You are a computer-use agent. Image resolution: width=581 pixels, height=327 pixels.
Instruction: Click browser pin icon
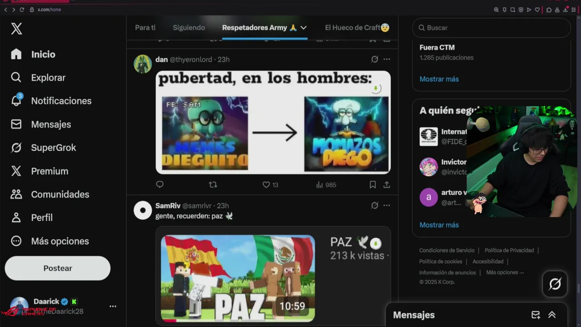pyautogui.click(x=504, y=10)
